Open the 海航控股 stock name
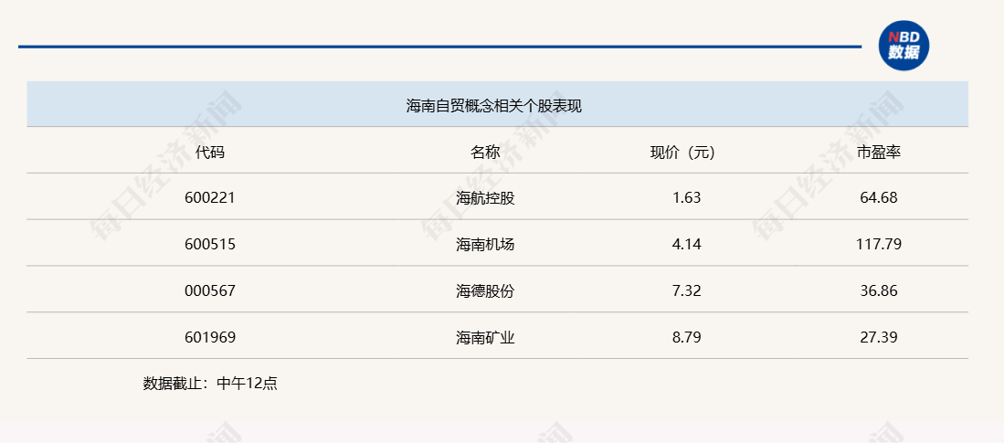This screenshot has width=1004, height=443. coord(485,197)
